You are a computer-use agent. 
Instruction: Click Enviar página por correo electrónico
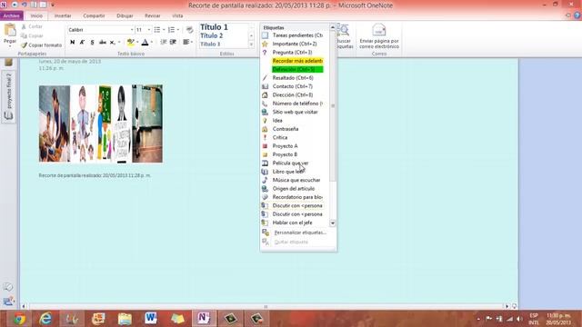(x=379, y=36)
